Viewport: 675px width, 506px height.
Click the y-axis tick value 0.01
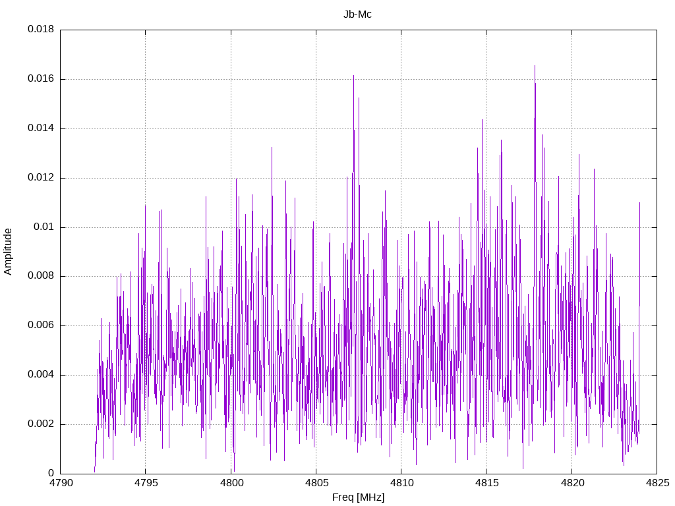point(44,227)
